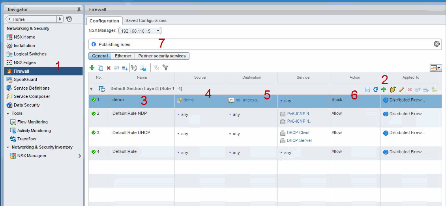Click the pencil edit section icon

(x=402, y=90)
